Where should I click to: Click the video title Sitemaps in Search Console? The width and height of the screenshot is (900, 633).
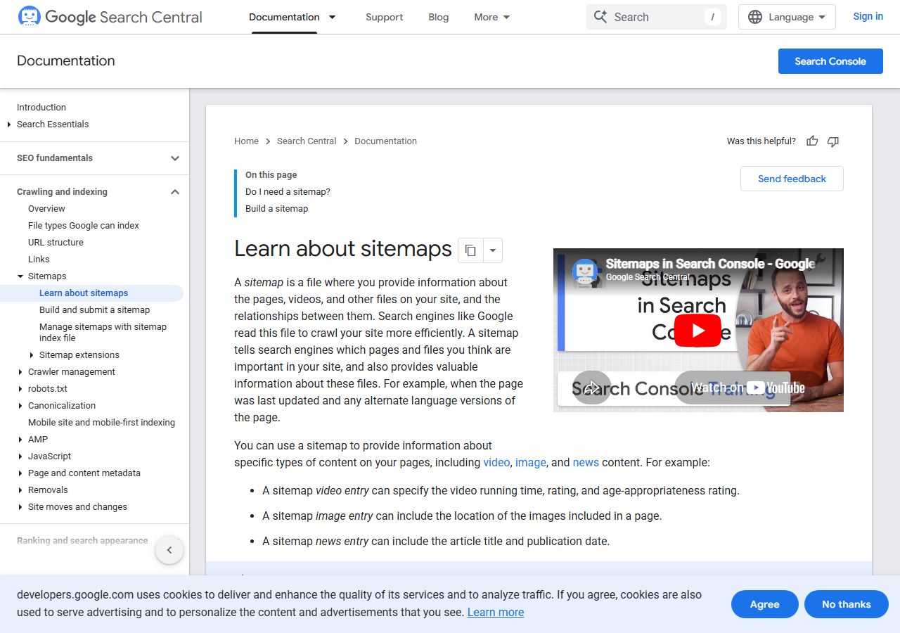point(710,264)
